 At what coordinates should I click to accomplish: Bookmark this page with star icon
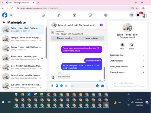point(137,8)
